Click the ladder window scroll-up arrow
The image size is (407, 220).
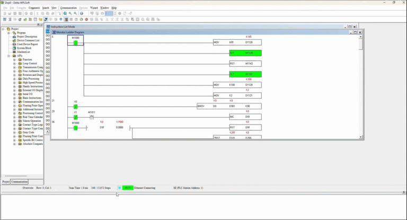(x=360, y=37)
